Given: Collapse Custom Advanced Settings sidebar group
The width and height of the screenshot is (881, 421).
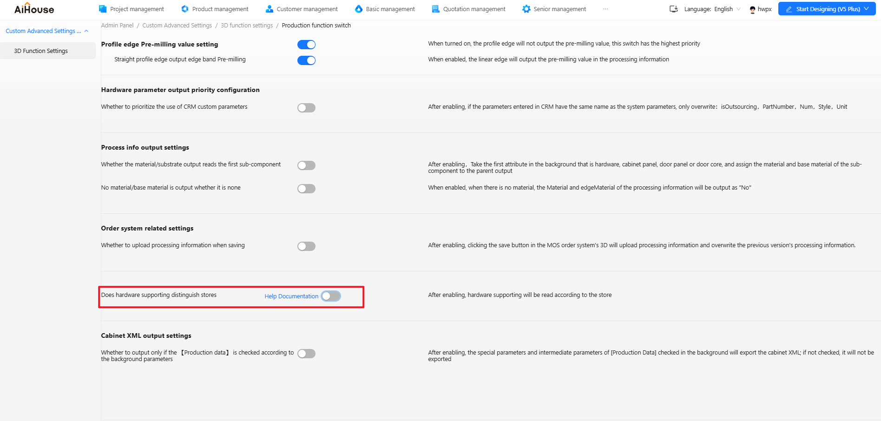Looking at the screenshot, I should [x=86, y=31].
